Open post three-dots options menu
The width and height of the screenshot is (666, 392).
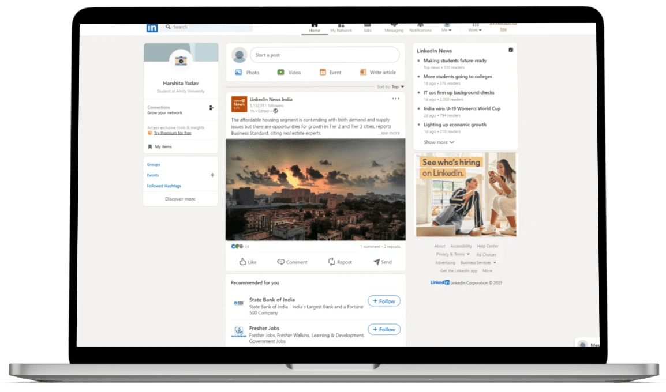pyautogui.click(x=395, y=99)
